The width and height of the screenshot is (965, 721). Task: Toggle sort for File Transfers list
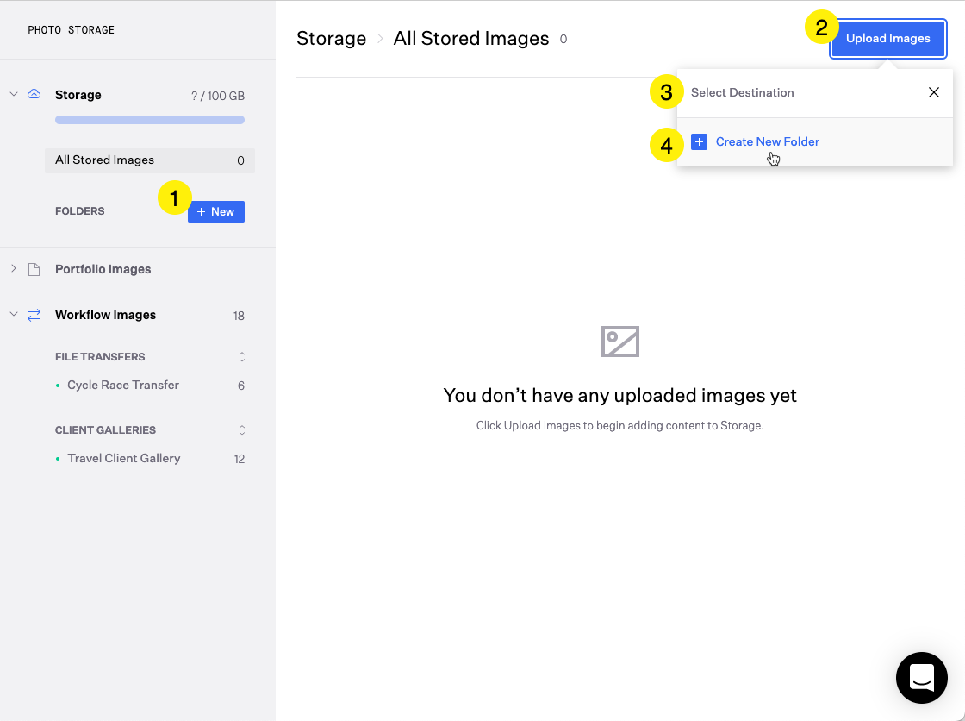(x=242, y=357)
